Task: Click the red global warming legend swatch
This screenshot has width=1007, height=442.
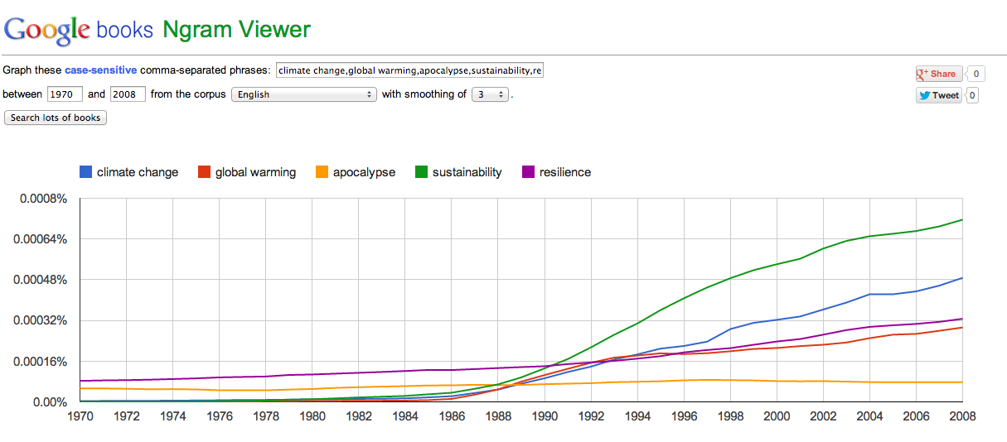Action: click(204, 172)
